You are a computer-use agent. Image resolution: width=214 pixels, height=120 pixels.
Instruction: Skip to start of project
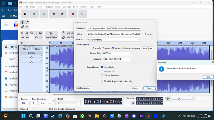(x=53, y=14)
